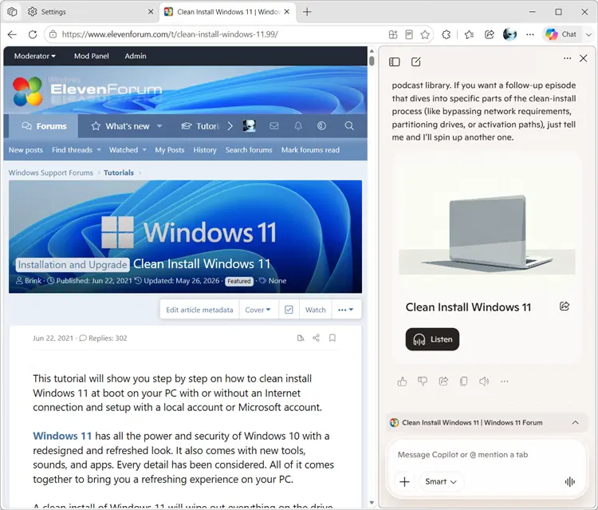The image size is (598, 510).
Task: Open Copilot pane more options
Action: pyautogui.click(x=567, y=58)
